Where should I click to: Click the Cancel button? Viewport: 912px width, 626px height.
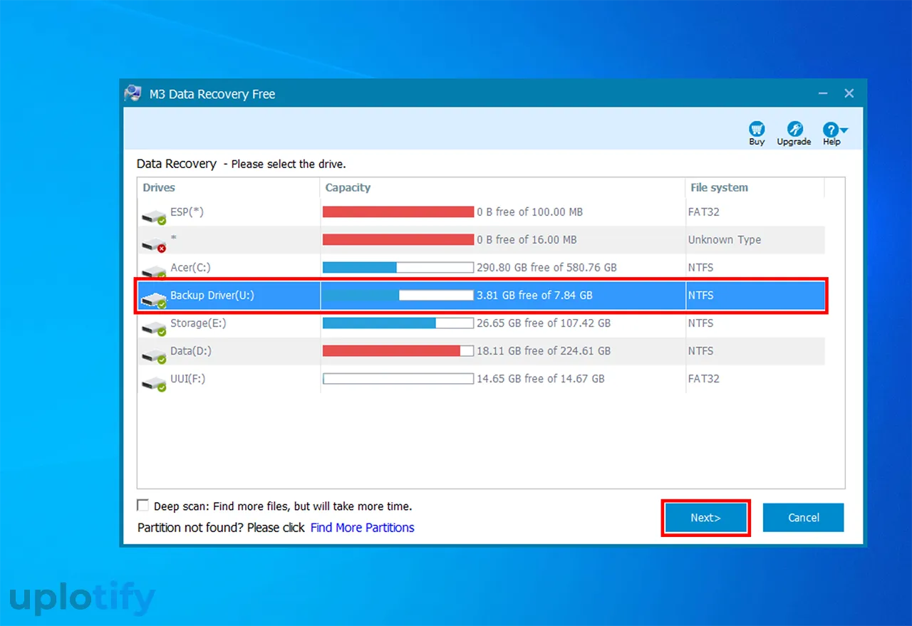pos(804,518)
